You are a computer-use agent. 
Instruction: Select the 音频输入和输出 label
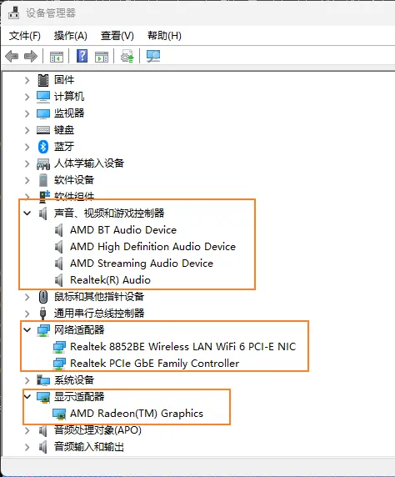click(89, 447)
